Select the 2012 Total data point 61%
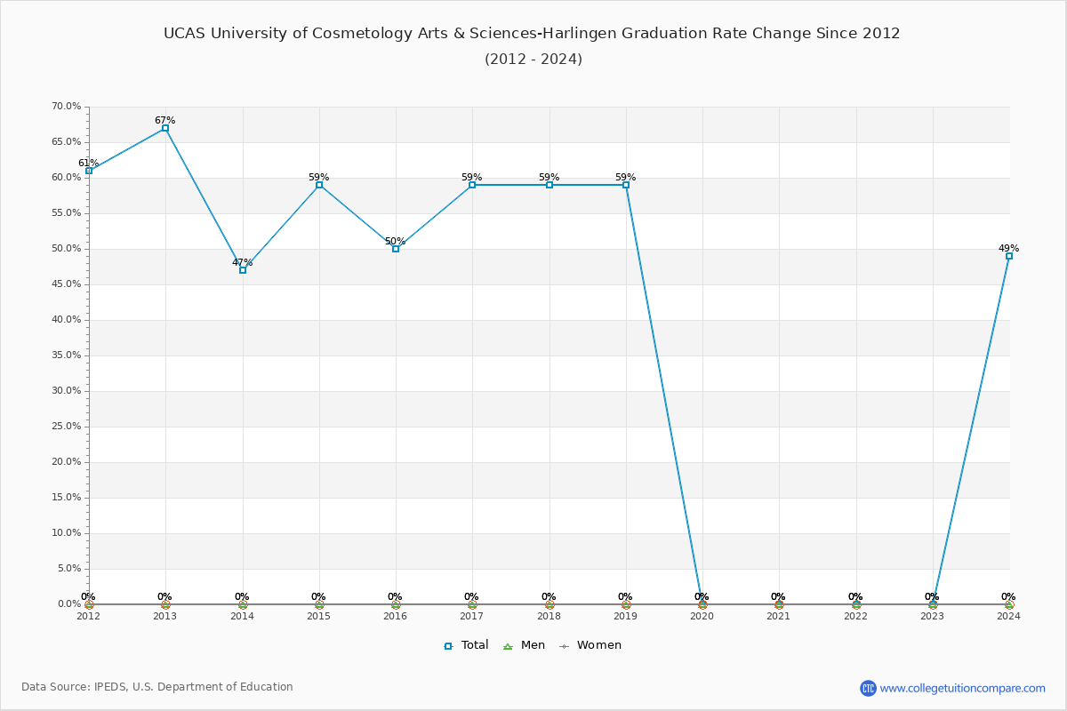Viewport: 1067px width, 711px height. [89, 171]
